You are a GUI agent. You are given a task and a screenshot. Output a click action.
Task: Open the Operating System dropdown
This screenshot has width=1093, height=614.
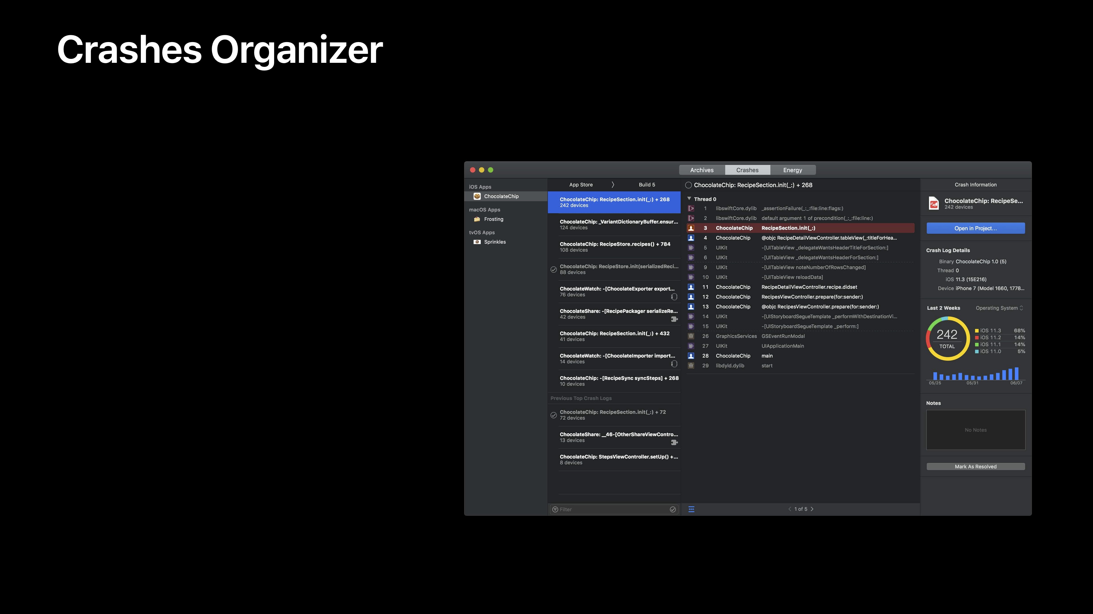[x=999, y=308]
